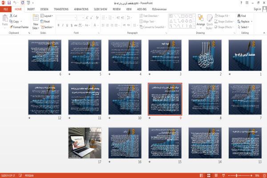
Task: Click the PERSIAN language indicator
Action: point(29,175)
